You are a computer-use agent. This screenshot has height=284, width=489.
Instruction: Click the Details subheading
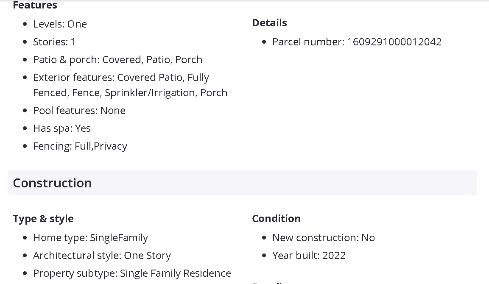pos(269,23)
